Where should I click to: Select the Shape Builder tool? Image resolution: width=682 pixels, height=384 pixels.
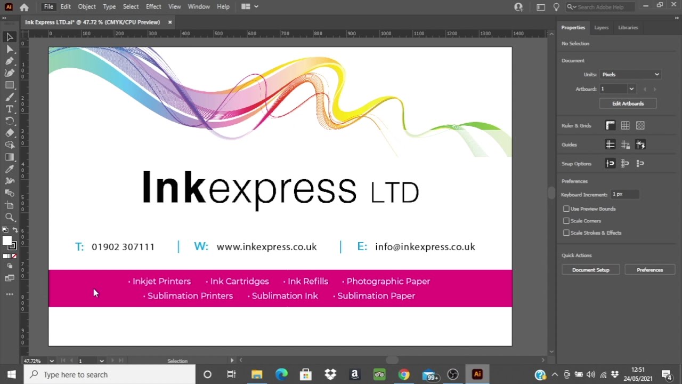[10, 145]
